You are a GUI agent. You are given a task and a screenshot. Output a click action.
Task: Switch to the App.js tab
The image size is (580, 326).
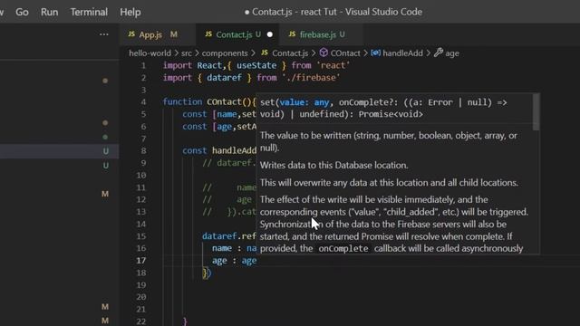point(157,34)
